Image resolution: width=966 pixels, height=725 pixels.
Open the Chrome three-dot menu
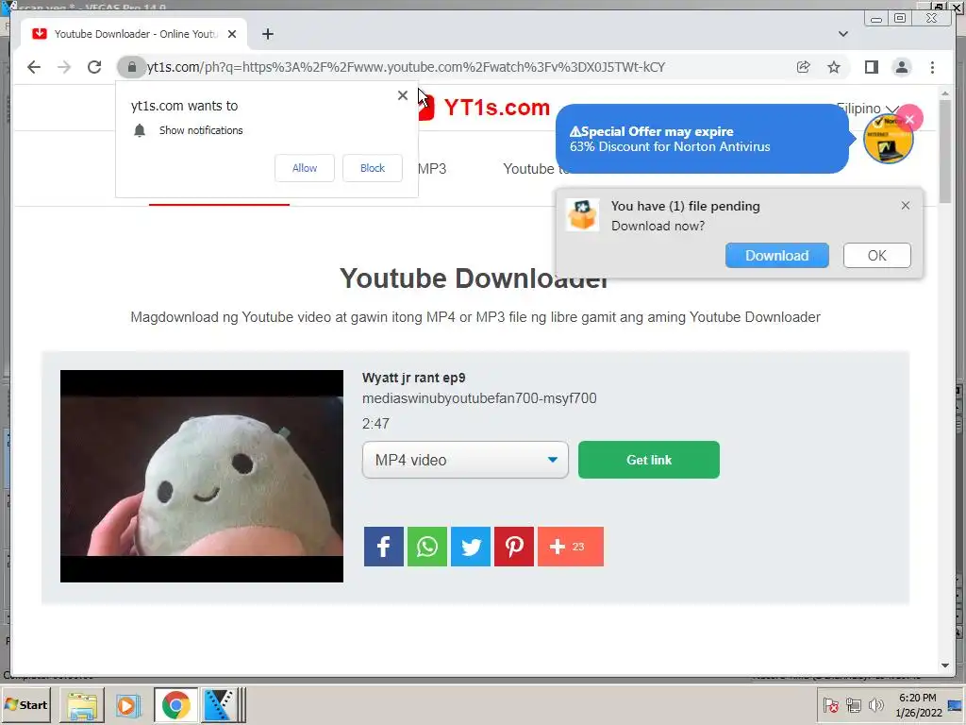933,67
